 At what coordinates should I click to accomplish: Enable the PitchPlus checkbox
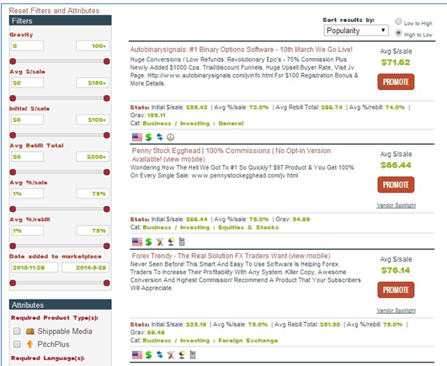coord(17,344)
